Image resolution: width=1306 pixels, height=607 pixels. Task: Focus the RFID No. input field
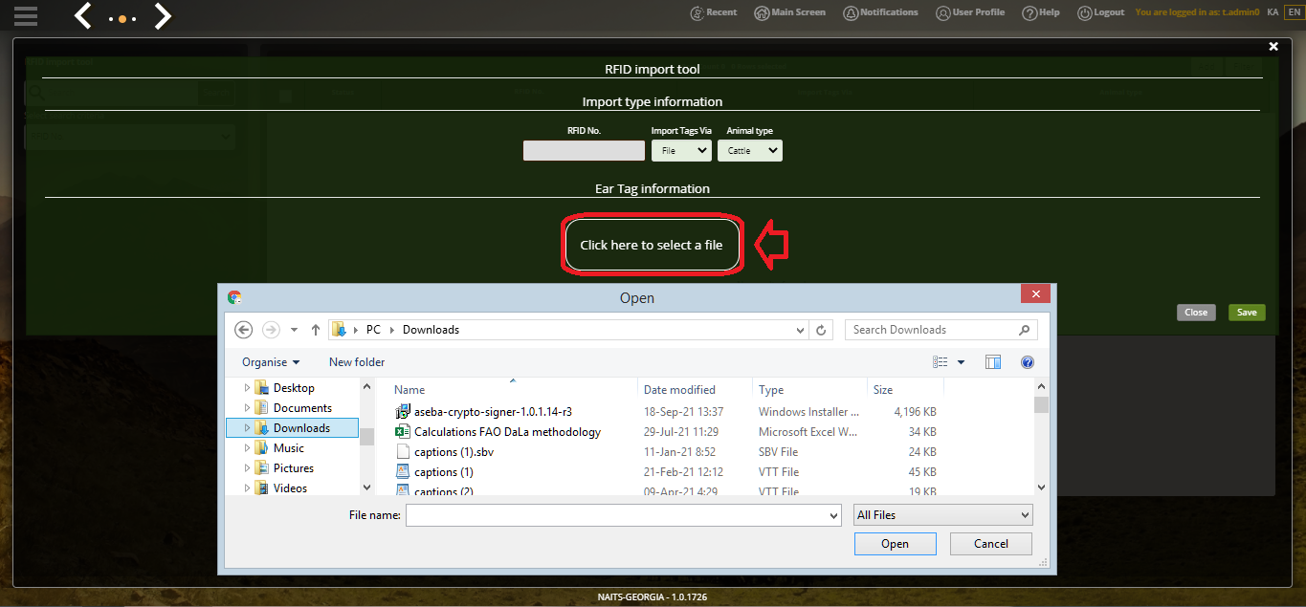pos(584,150)
